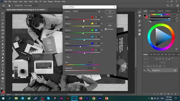Select the Rectangular Marquee tool
180x101 pixels.
tap(3, 17)
